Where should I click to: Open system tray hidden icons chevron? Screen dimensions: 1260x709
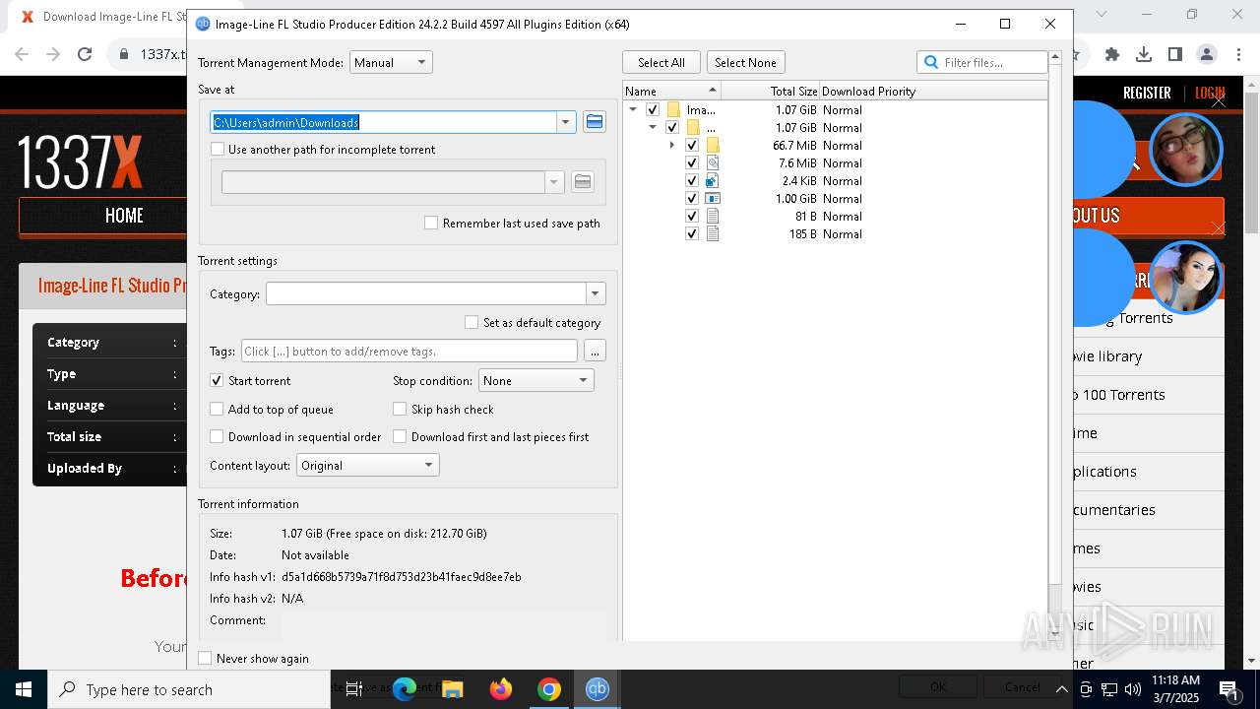[1063, 689]
